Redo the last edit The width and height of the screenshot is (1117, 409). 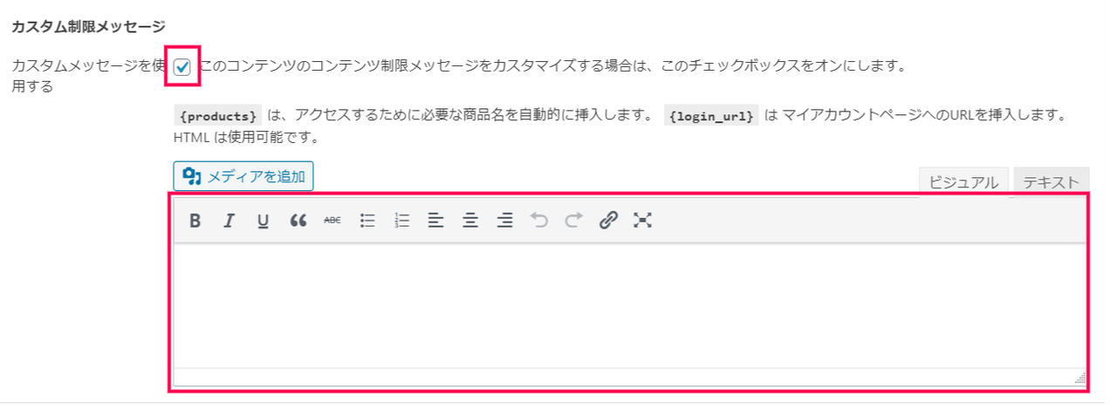[x=573, y=222]
